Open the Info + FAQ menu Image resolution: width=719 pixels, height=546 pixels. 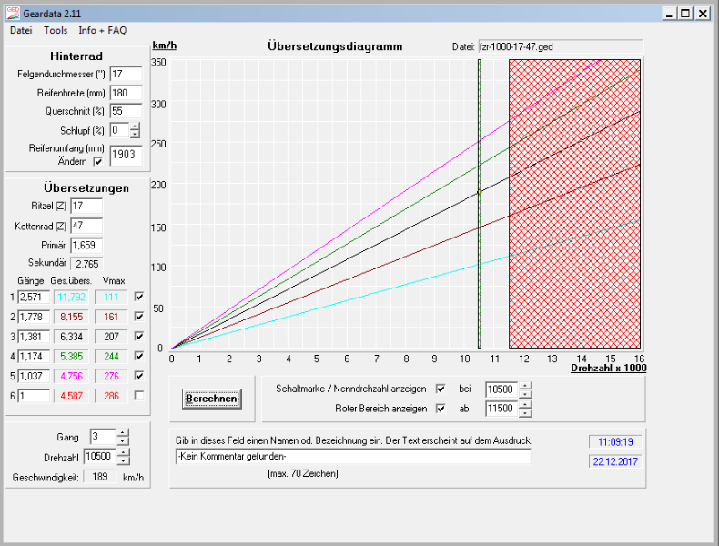(103, 30)
